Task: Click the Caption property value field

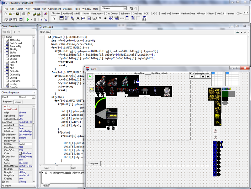Action: pos(25,144)
